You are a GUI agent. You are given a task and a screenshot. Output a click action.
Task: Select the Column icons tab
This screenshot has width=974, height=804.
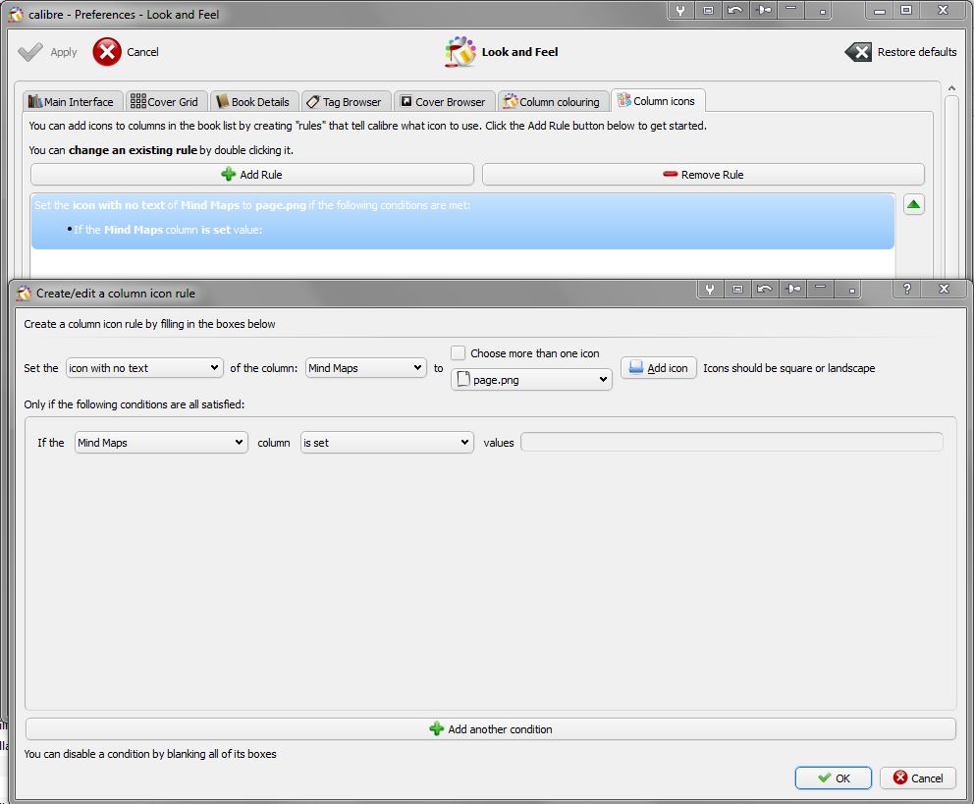[657, 100]
